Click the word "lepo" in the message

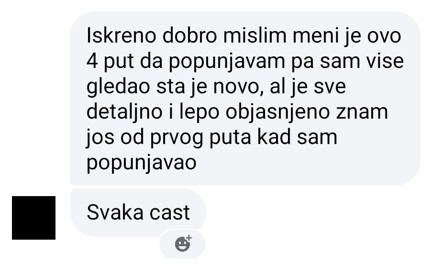(199, 113)
